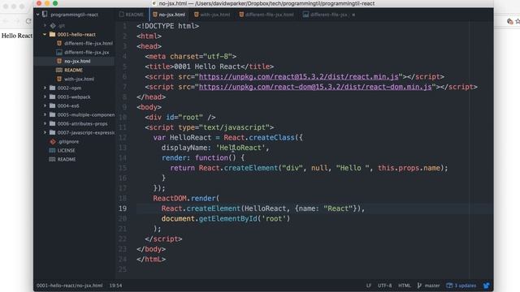Click the squirrel icon in status bar
The image size is (520, 292).
486,285
